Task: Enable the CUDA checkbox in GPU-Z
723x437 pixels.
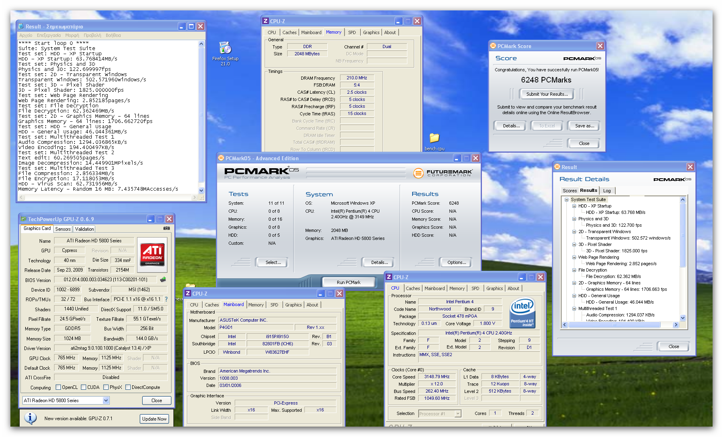Action: coord(84,387)
